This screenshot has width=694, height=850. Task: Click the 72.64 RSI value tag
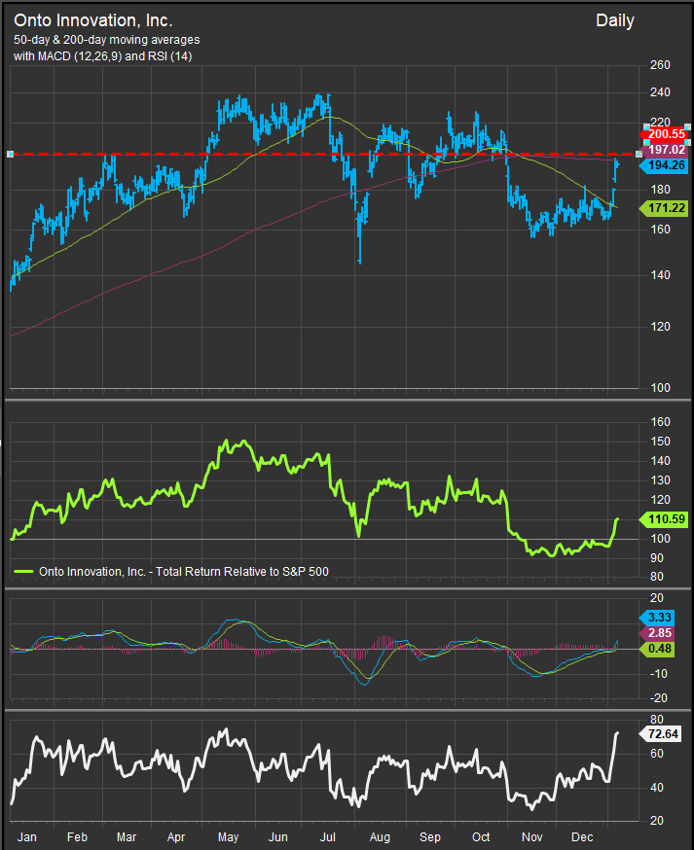click(x=662, y=734)
